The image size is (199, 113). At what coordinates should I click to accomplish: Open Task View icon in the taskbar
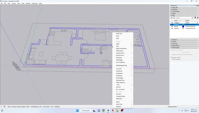[x=94, y=110]
